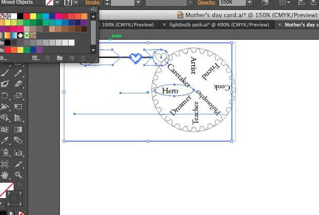The height and width of the screenshot is (215, 319).
Task: Click the orange Stroke label link
Action: coord(93,3)
